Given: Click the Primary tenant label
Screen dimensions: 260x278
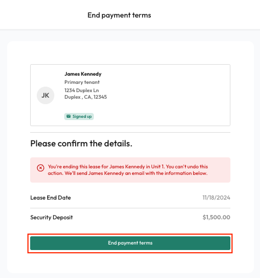Looking at the screenshot, I should (x=82, y=82).
